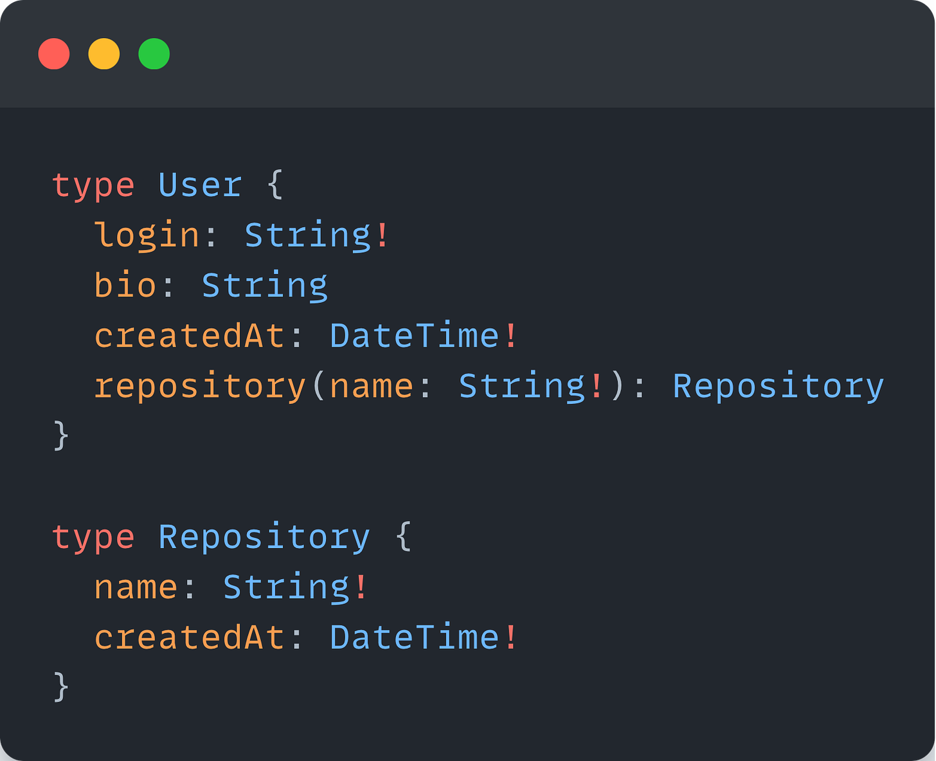Click the 'type' keyword before User
Viewport: 936px width, 761px height.
93,186
